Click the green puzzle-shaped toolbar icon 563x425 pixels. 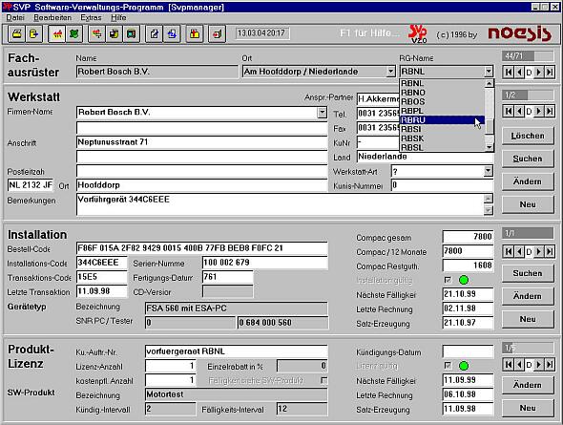point(74,34)
